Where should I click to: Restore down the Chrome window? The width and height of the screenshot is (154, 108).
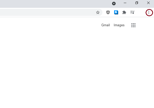(137, 3)
